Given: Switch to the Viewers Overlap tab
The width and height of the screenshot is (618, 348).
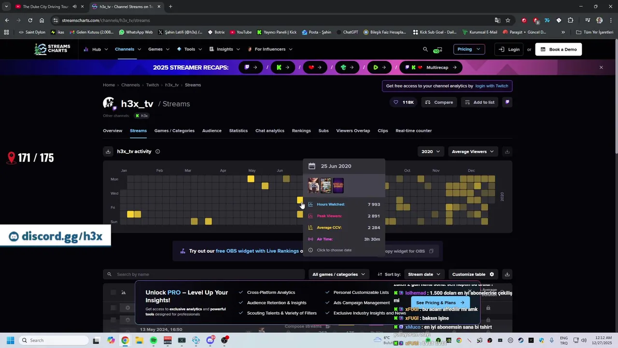Looking at the screenshot, I should (x=353, y=130).
